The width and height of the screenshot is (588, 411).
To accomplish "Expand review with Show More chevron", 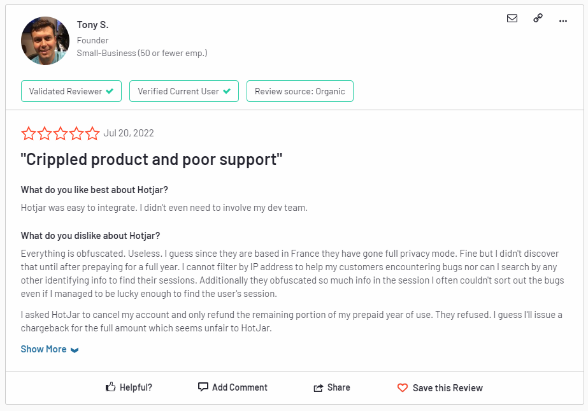I will click(75, 350).
